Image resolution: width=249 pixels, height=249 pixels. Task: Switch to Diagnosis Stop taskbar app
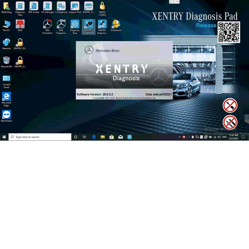[129, 137]
